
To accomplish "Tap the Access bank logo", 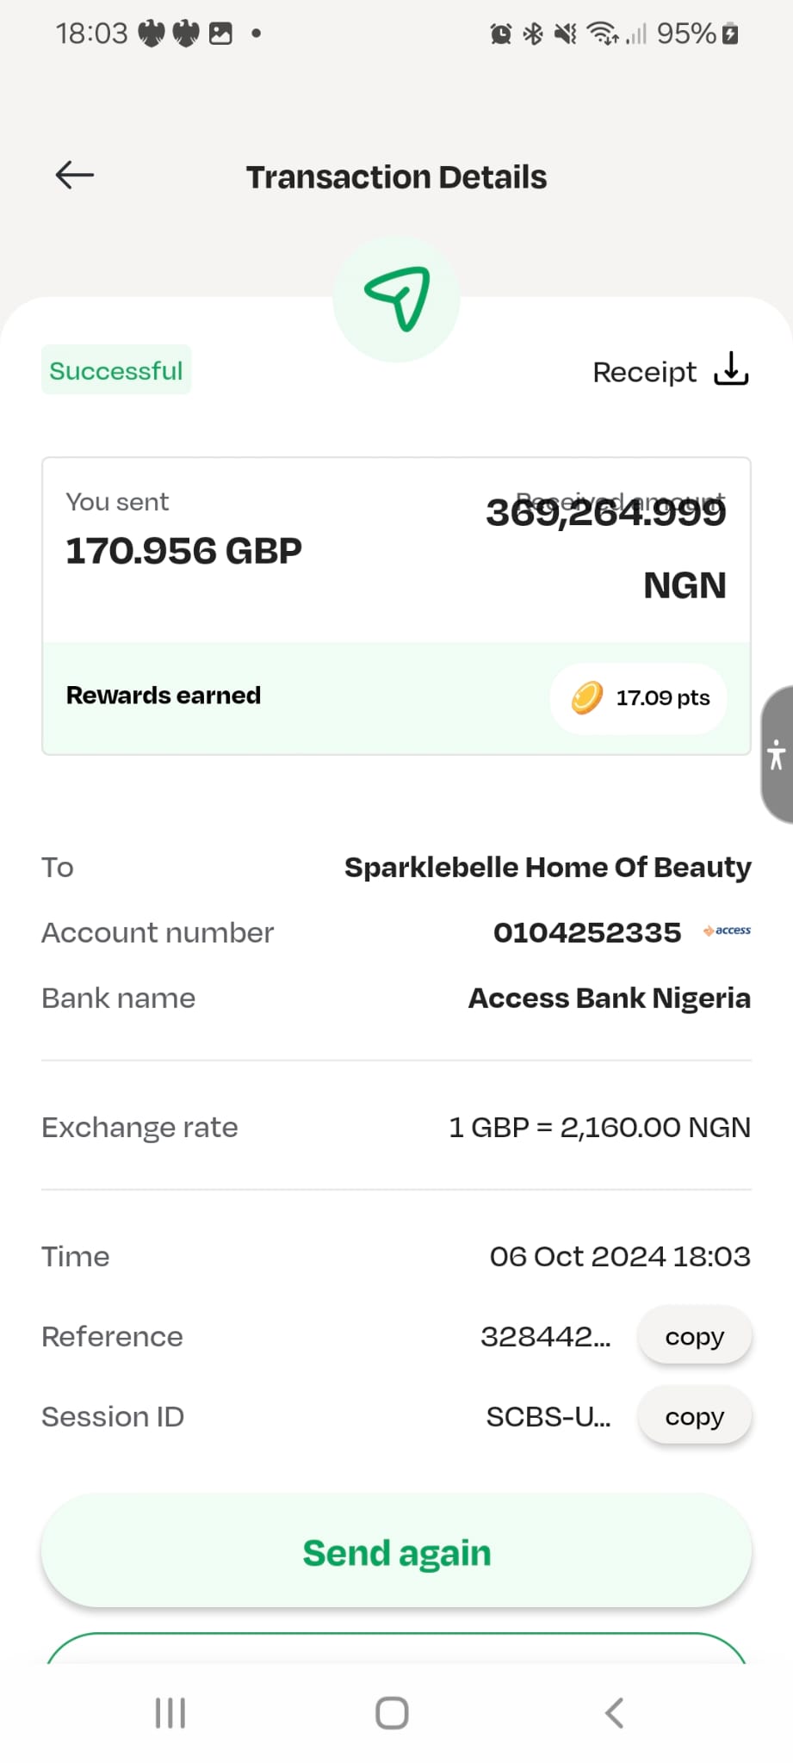I will click(728, 931).
